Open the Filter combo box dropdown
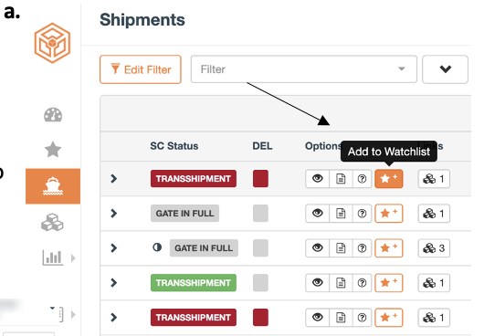This screenshot has height=336, width=484. [x=304, y=69]
